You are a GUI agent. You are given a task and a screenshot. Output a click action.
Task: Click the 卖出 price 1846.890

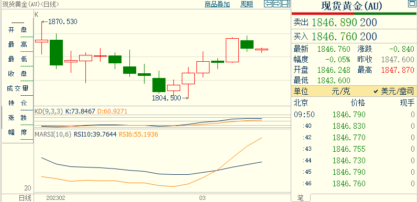[x=334, y=23]
